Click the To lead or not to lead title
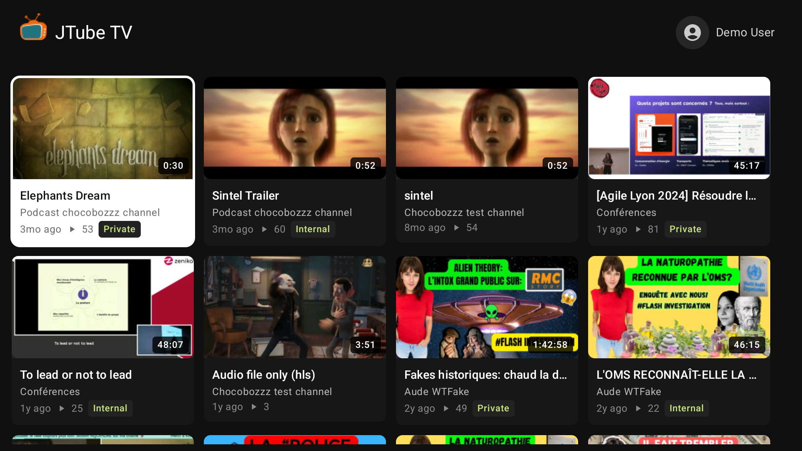This screenshot has width=802, height=451. tap(76, 375)
